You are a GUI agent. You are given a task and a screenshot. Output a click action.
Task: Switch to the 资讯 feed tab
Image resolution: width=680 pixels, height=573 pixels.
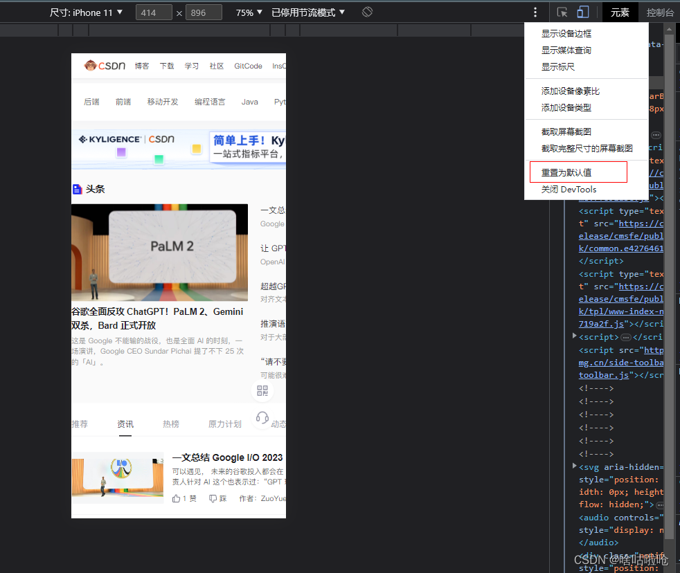click(x=125, y=424)
